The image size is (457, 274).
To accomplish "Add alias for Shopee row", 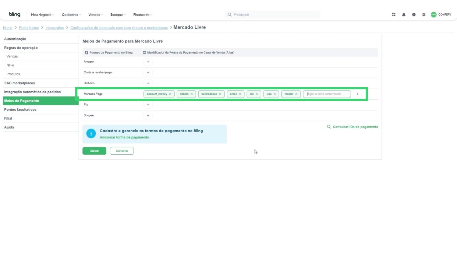I will click(148, 115).
